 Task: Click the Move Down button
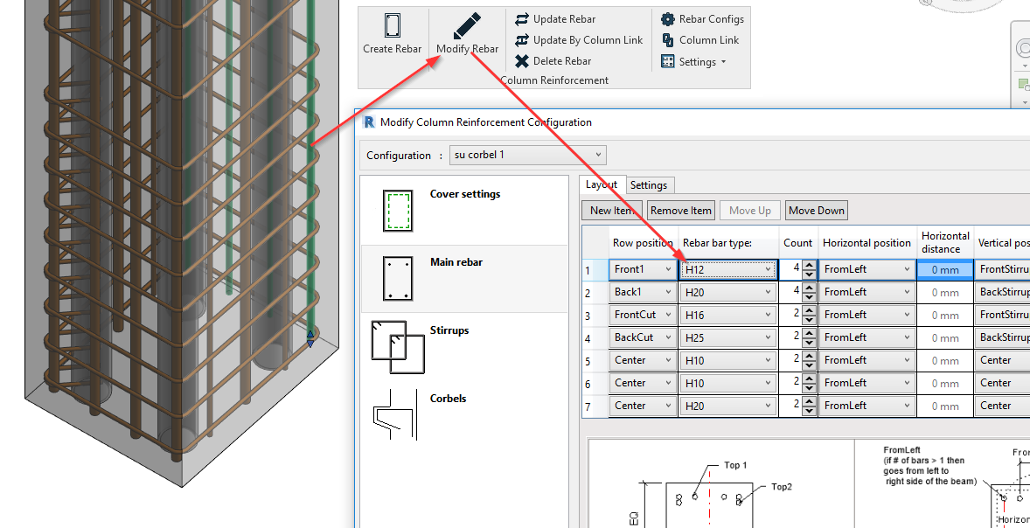[816, 210]
